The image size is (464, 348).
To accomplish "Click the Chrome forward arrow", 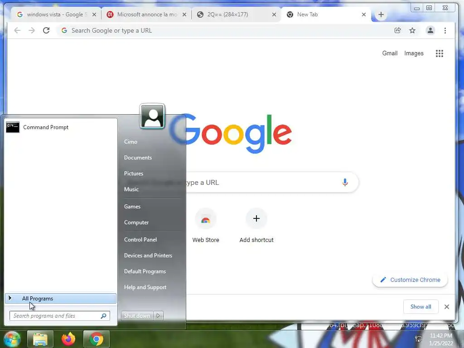I will coord(32,30).
